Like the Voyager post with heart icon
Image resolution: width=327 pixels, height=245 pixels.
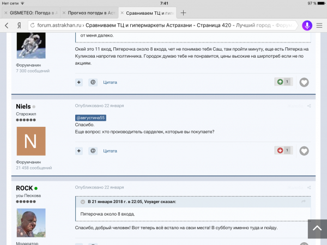click(x=304, y=82)
